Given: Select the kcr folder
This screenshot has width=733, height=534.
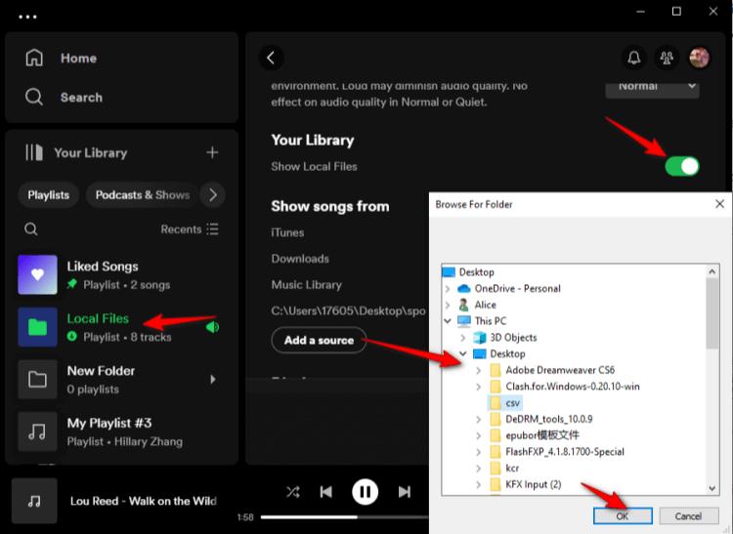Looking at the screenshot, I should click(x=512, y=469).
